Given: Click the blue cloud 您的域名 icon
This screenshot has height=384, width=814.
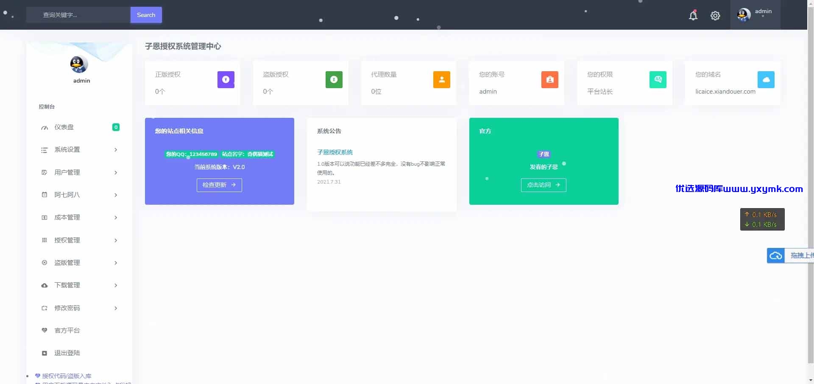Looking at the screenshot, I should coord(766,79).
